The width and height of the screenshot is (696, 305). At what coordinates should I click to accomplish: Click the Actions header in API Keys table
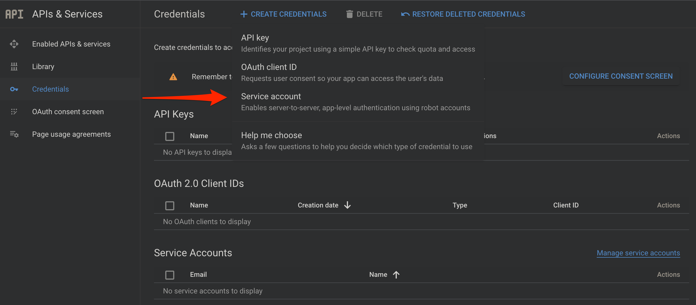click(x=668, y=136)
